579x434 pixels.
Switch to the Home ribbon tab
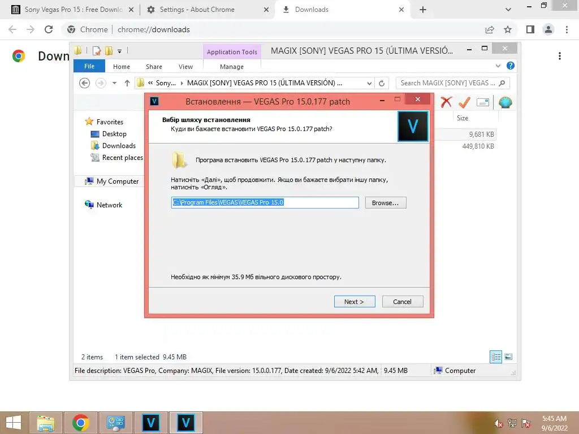122,67
